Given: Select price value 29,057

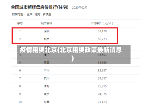Looking at the screenshot, I should [x=102, y=78].
